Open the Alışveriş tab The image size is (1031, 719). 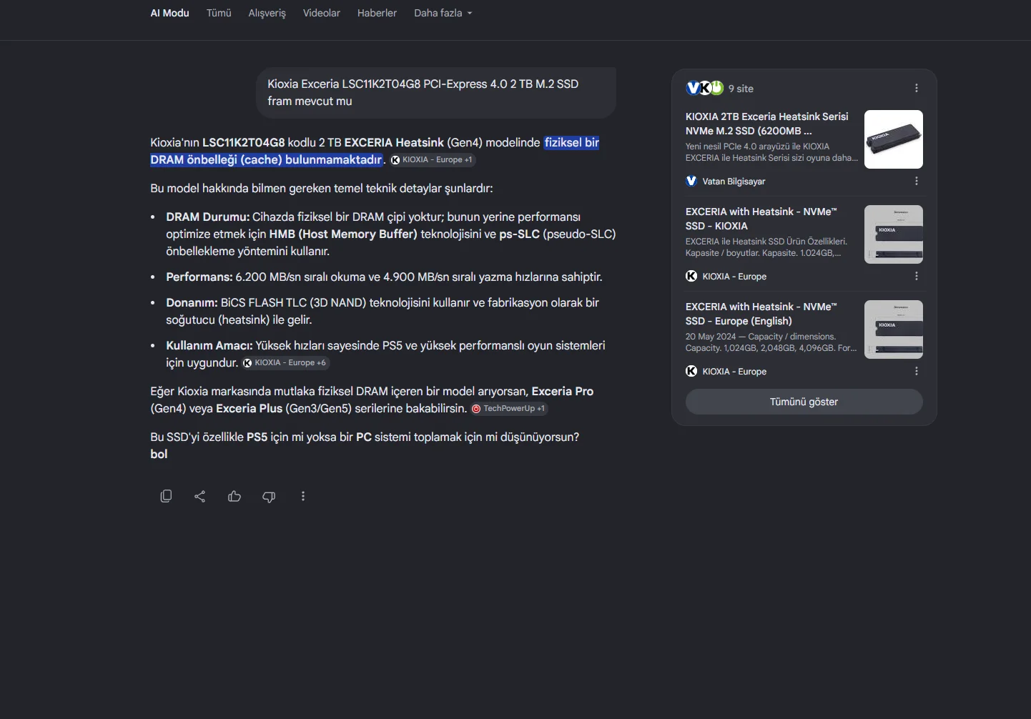point(267,13)
